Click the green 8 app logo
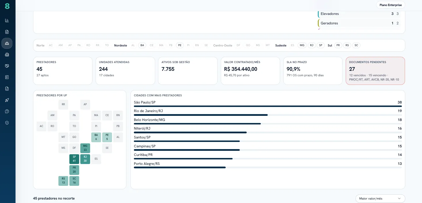Image resolution: width=422 pixels, height=203 pixels. (x=7, y=6)
